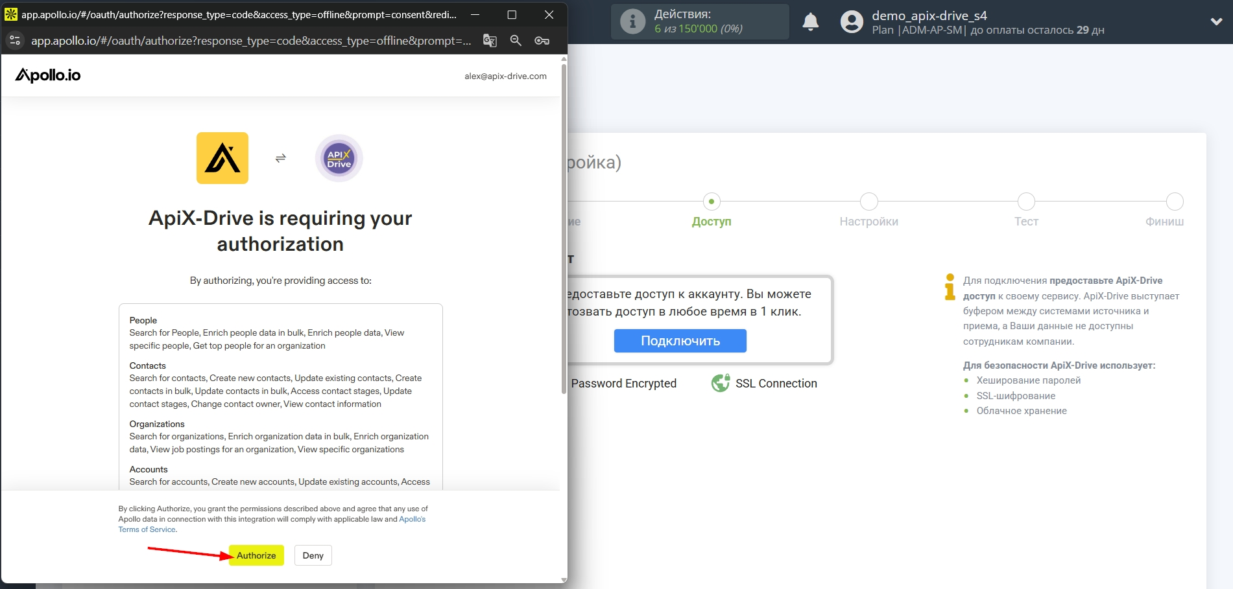The image size is (1233, 589).
Task: Click the user profile avatar icon
Action: tap(852, 22)
